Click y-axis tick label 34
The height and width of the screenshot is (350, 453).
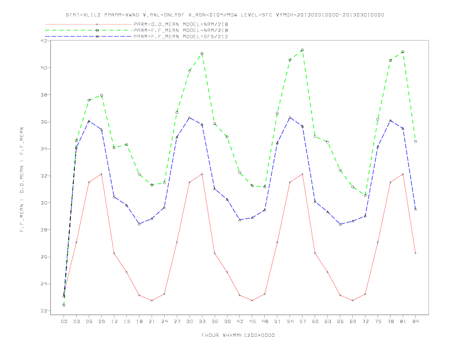tap(44, 149)
